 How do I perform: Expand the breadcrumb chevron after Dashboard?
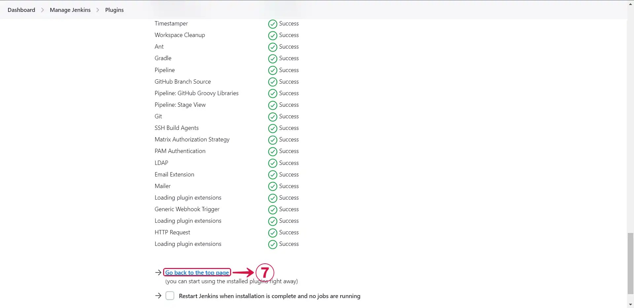pyautogui.click(x=42, y=10)
